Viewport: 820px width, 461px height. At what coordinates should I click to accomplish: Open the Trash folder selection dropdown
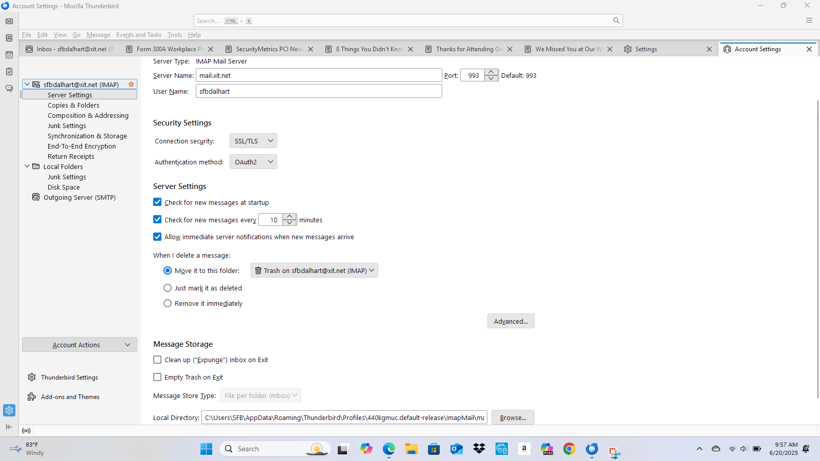[x=314, y=270]
